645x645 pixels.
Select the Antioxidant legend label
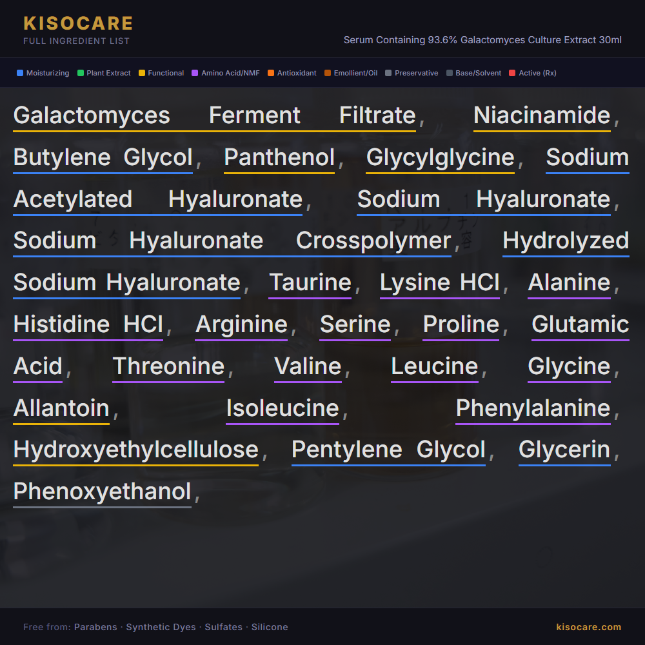coord(297,74)
